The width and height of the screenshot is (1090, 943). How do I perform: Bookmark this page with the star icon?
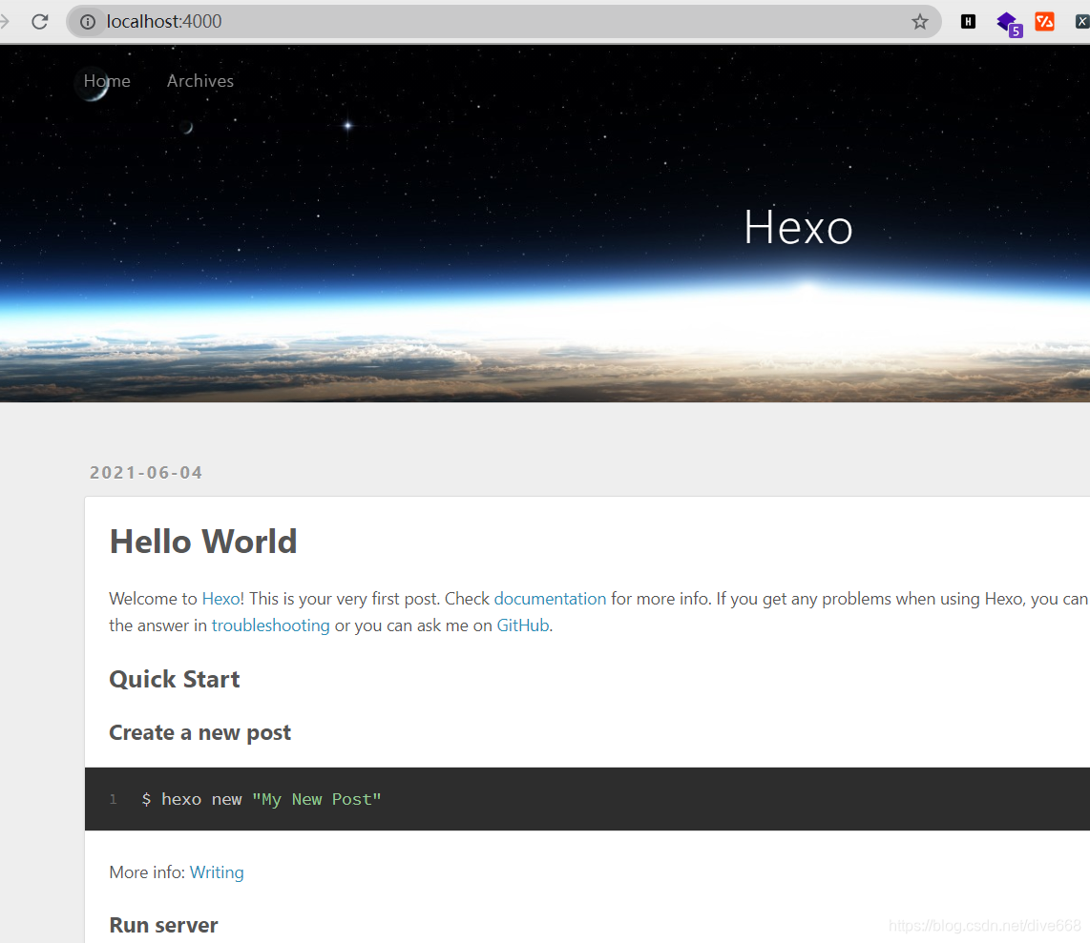[x=920, y=22]
